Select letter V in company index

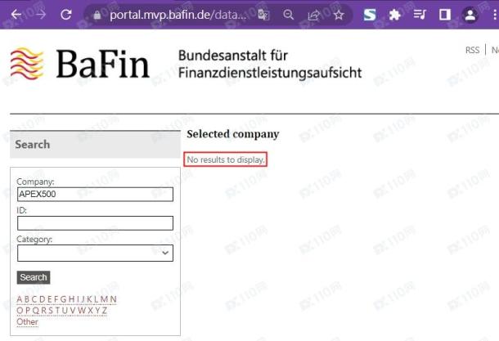coord(73,310)
